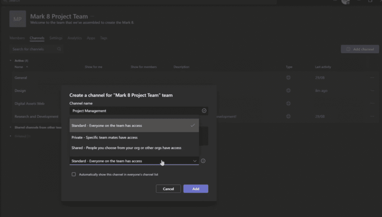Open more options for General channel

coord(373,78)
